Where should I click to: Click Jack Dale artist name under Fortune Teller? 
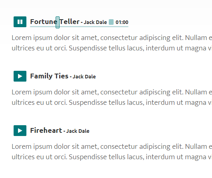(x=95, y=22)
